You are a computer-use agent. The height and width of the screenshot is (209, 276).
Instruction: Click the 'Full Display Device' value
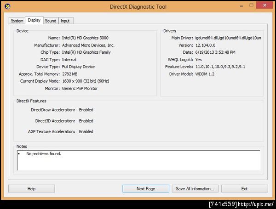pos(78,67)
